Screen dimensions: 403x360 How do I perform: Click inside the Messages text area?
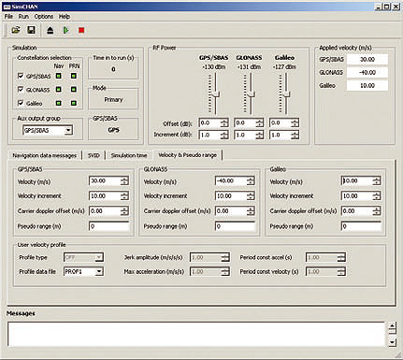[x=196, y=334]
